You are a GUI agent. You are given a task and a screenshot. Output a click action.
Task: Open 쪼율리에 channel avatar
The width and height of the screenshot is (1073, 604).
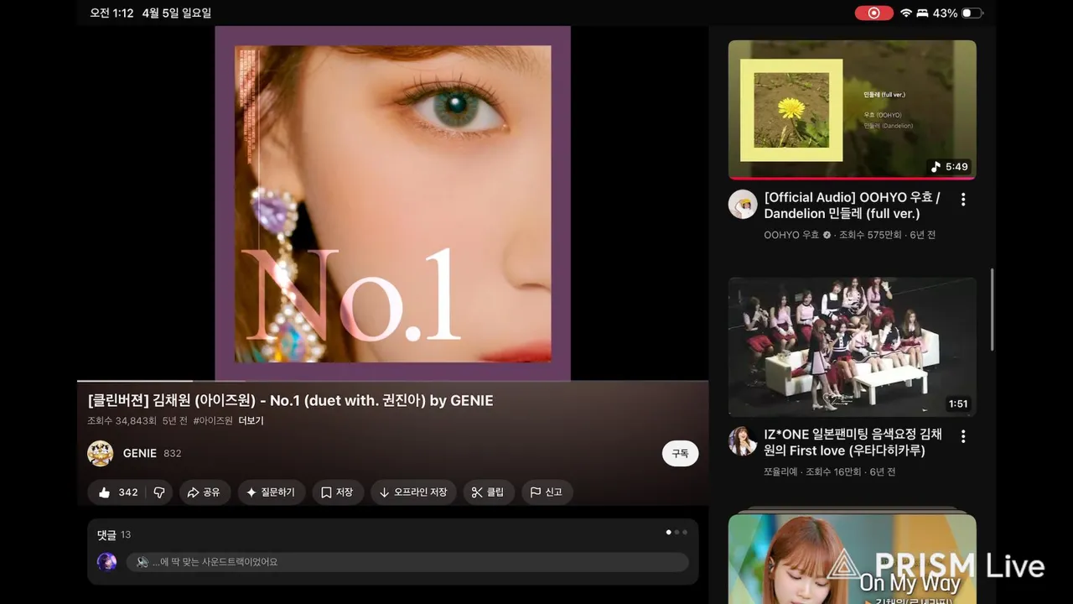point(743,440)
